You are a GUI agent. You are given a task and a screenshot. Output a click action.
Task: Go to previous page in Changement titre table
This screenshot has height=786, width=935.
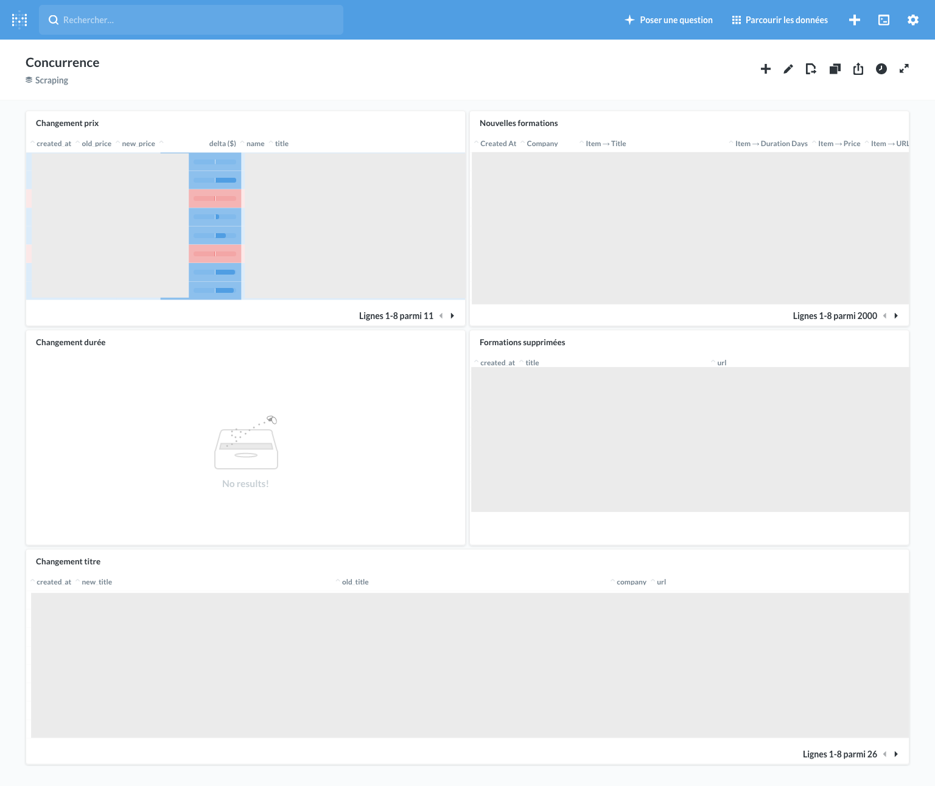tap(884, 754)
